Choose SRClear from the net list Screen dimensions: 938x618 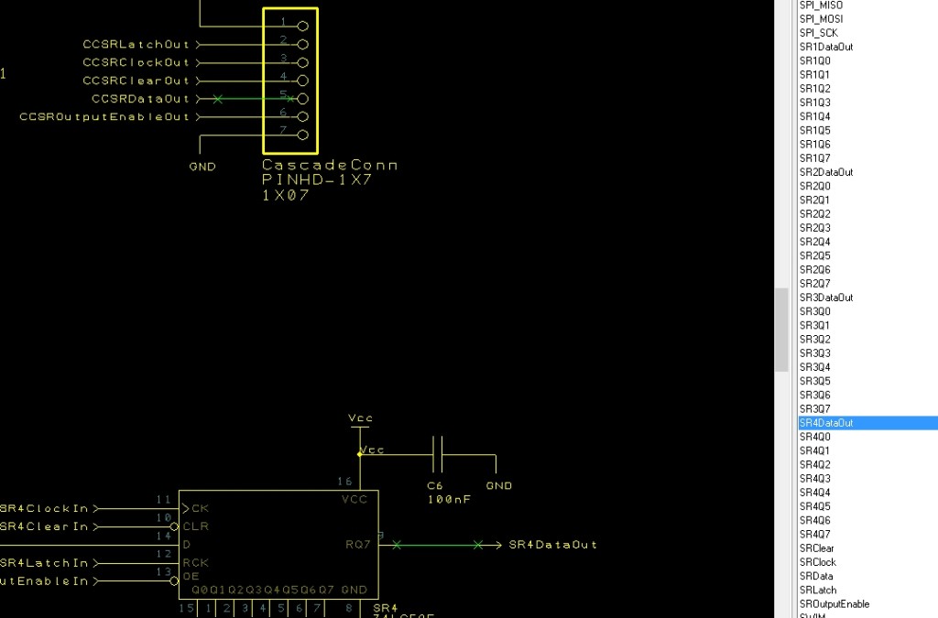point(817,548)
